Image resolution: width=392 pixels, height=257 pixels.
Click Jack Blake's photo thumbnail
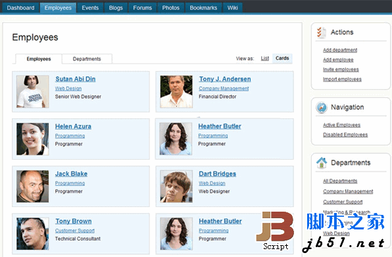[x=33, y=186]
